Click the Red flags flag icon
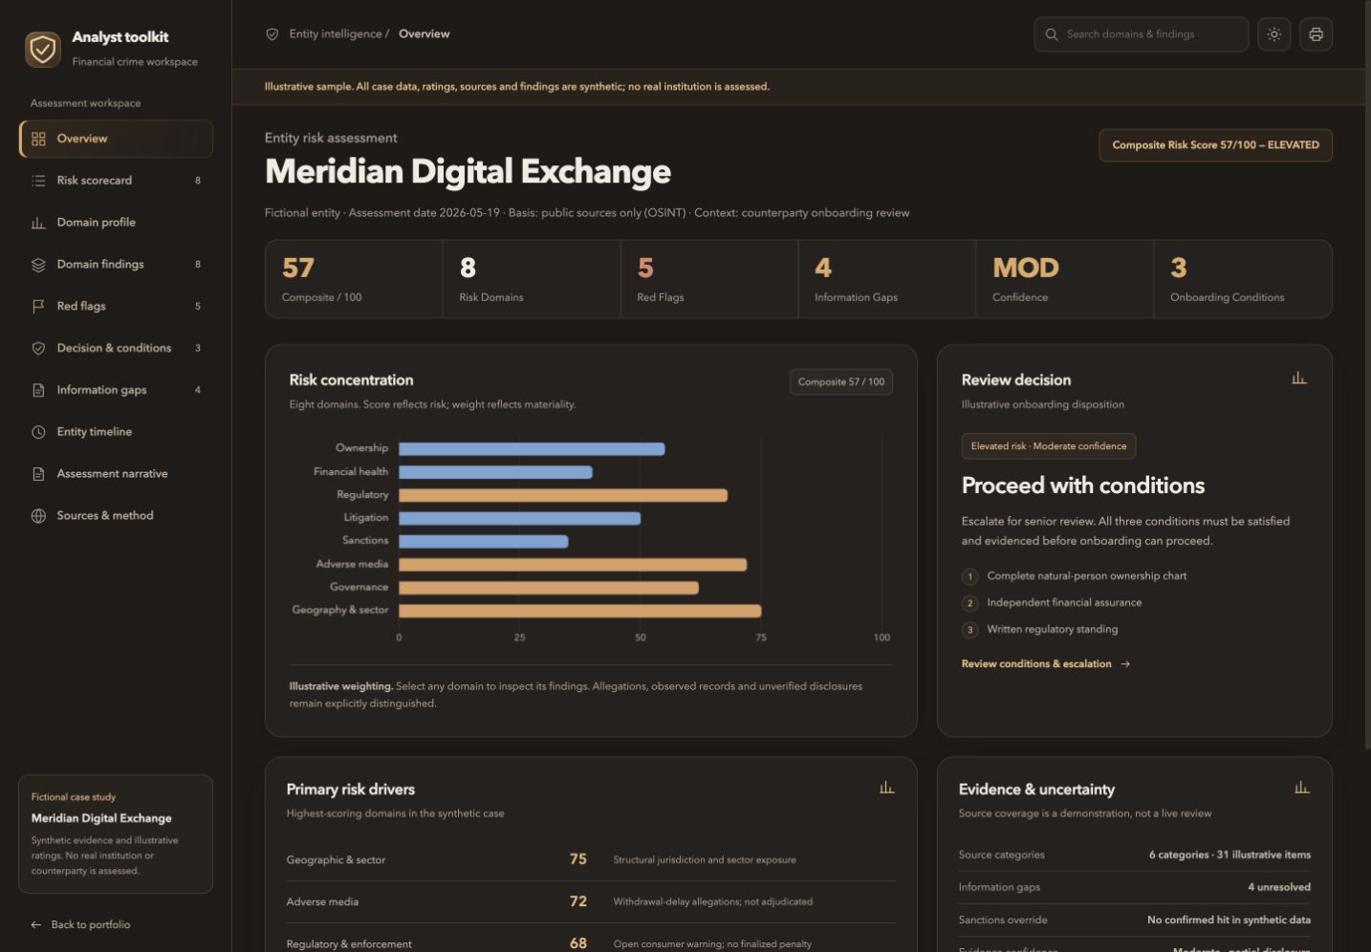The width and height of the screenshot is (1371, 952). 38,307
